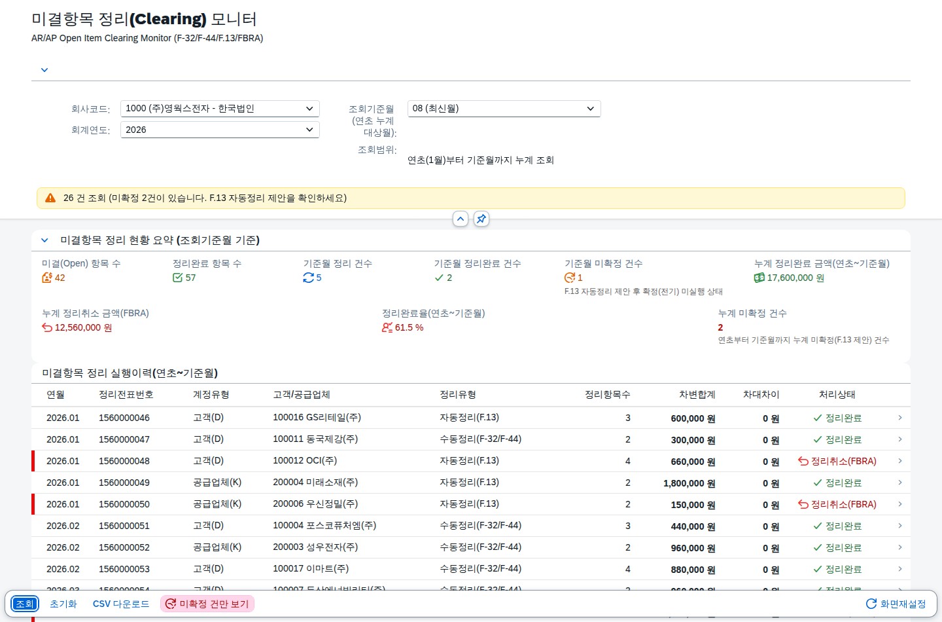Select document number 1560000046

coord(124,418)
